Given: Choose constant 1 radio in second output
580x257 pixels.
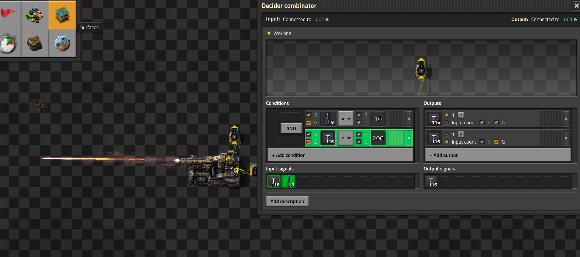Looking at the screenshot, I should tap(447, 134).
